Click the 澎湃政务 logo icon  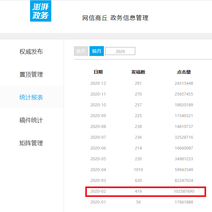pyautogui.click(x=41, y=11)
